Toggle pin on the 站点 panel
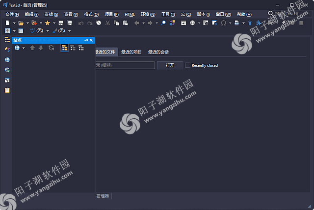The image size is (314, 210). (86, 40)
